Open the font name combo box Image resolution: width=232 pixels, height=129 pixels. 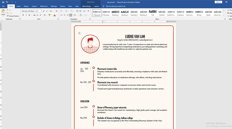pyautogui.click(x=29, y=11)
